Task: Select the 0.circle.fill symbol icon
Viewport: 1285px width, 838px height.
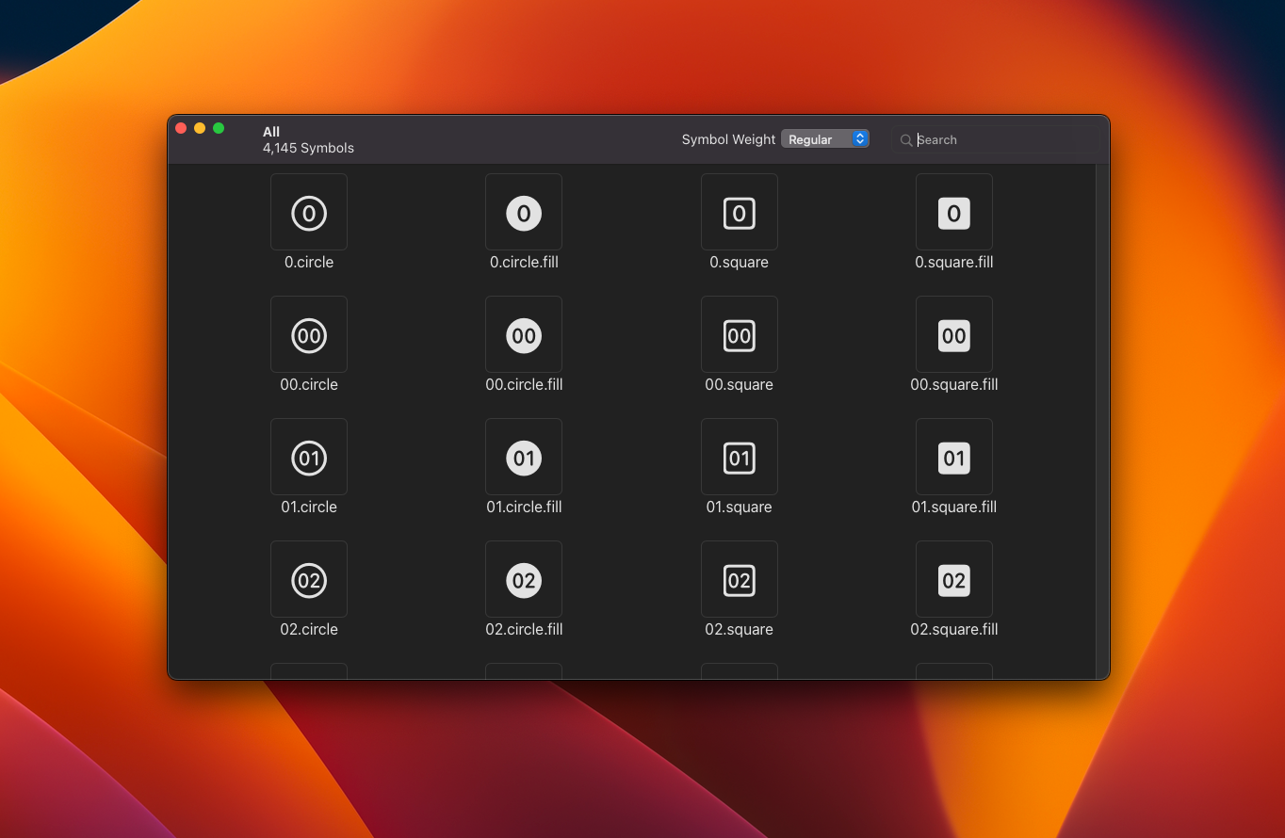Action: (x=524, y=213)
